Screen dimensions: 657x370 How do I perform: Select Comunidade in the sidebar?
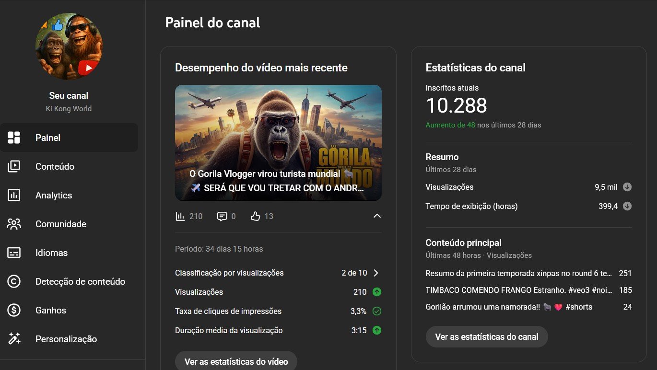click(69, 224)
